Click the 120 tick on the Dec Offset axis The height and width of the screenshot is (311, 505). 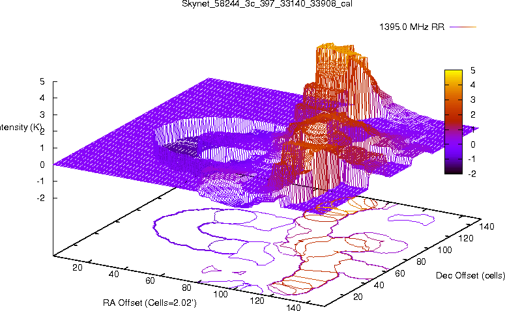pos(466,239)
